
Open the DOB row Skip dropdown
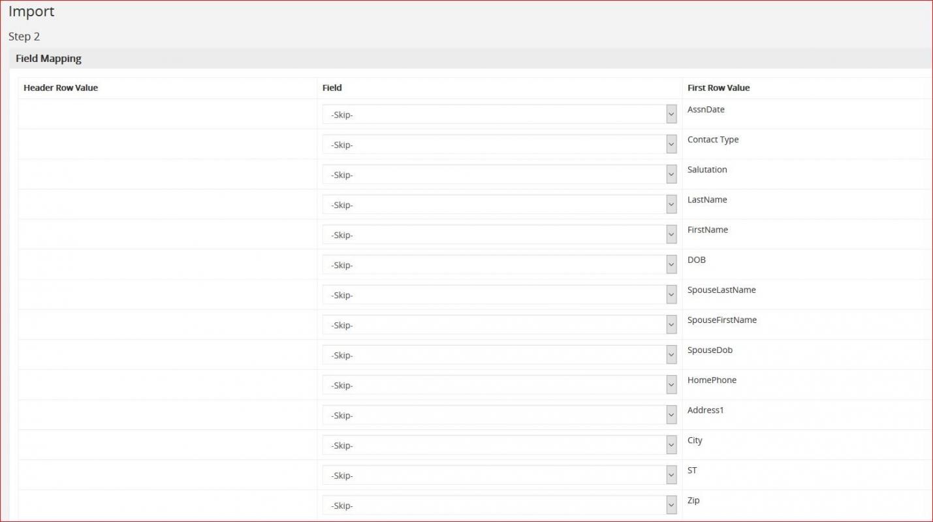click(x=499, y=265)
